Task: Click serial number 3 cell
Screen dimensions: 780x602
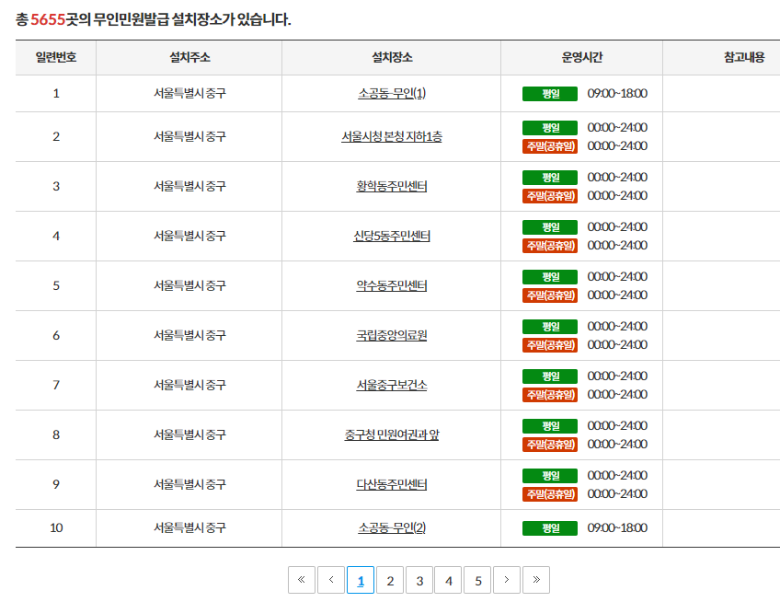Action: pos(56,186)
